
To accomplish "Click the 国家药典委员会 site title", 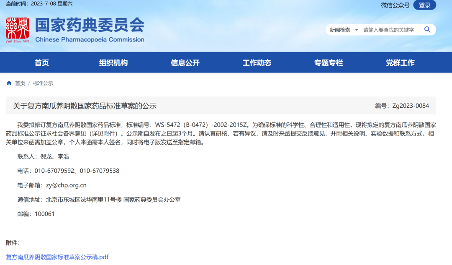I will [x=90, y=25].
